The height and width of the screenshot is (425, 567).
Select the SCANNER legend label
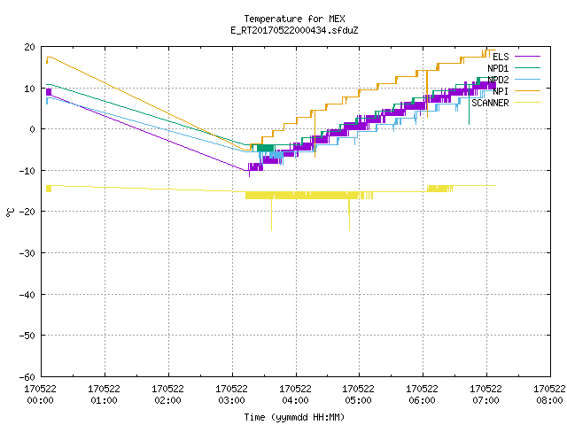[x=490, y=103]
